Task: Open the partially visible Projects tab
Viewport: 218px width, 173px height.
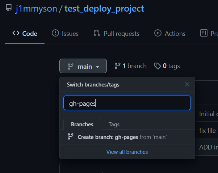Action: pyautogui.click(x=209, y=34)
